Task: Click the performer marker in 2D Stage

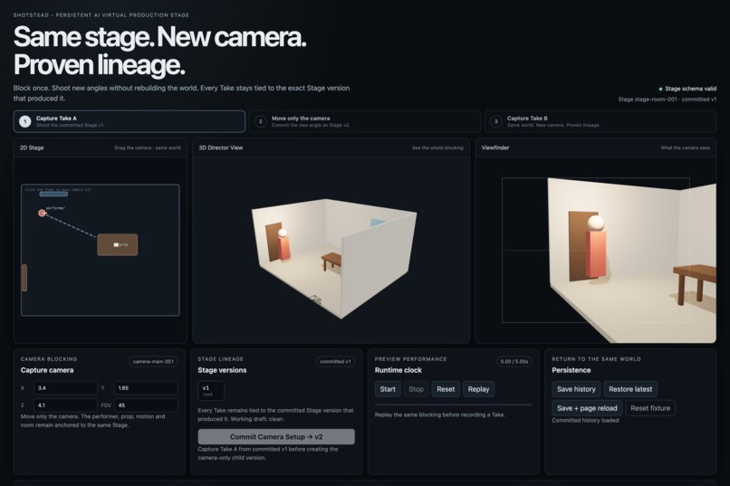Action: [x=42, y=213]
